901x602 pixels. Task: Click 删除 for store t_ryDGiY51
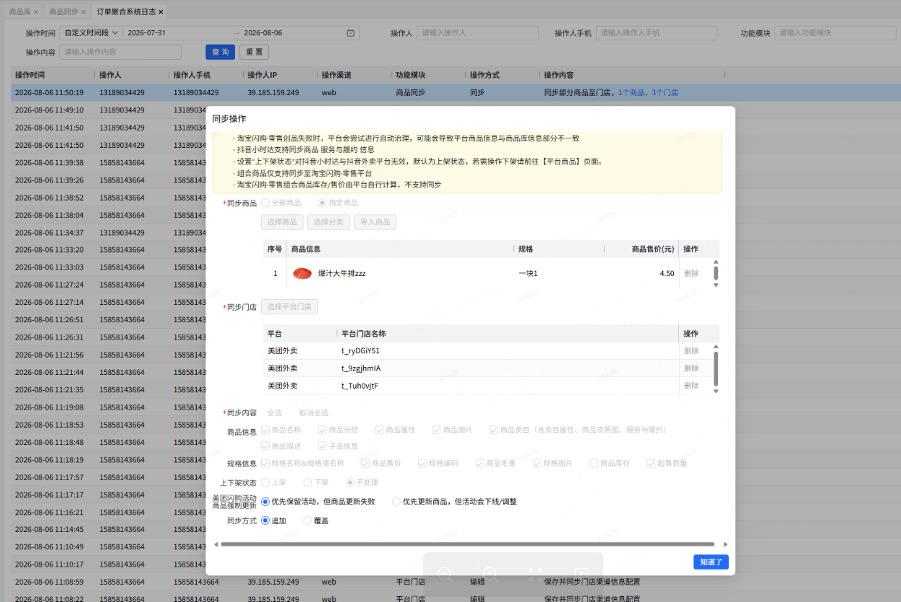coord(691,351)
